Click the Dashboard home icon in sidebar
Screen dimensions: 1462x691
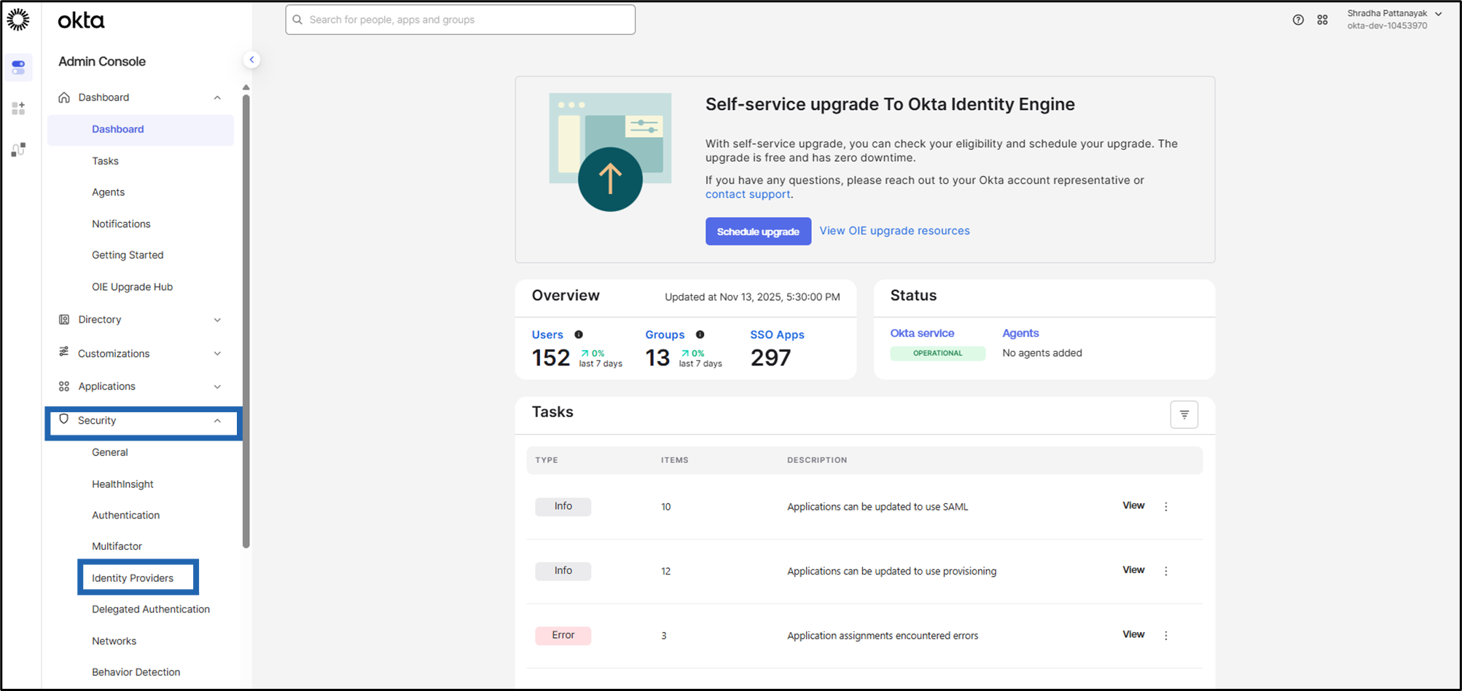pyautogui.click(x=64, y=98)
